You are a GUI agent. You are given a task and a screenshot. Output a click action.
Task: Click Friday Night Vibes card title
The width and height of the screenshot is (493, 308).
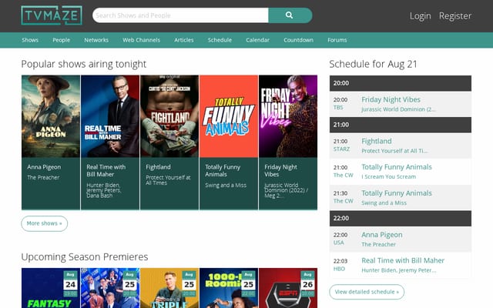click(x=280, y=170)
